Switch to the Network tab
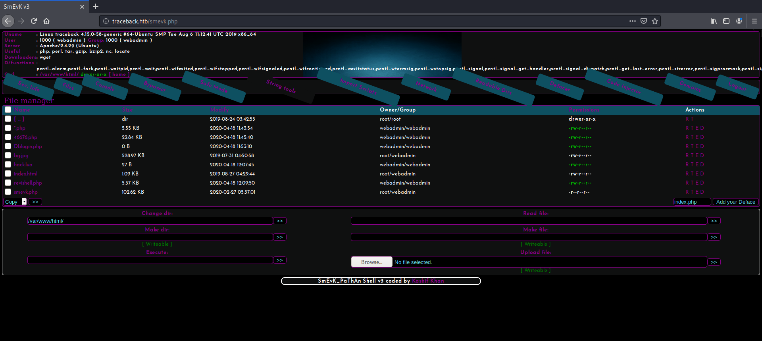Image resolution: width=762 pixels, height=341 pixels. click(426, 86)
